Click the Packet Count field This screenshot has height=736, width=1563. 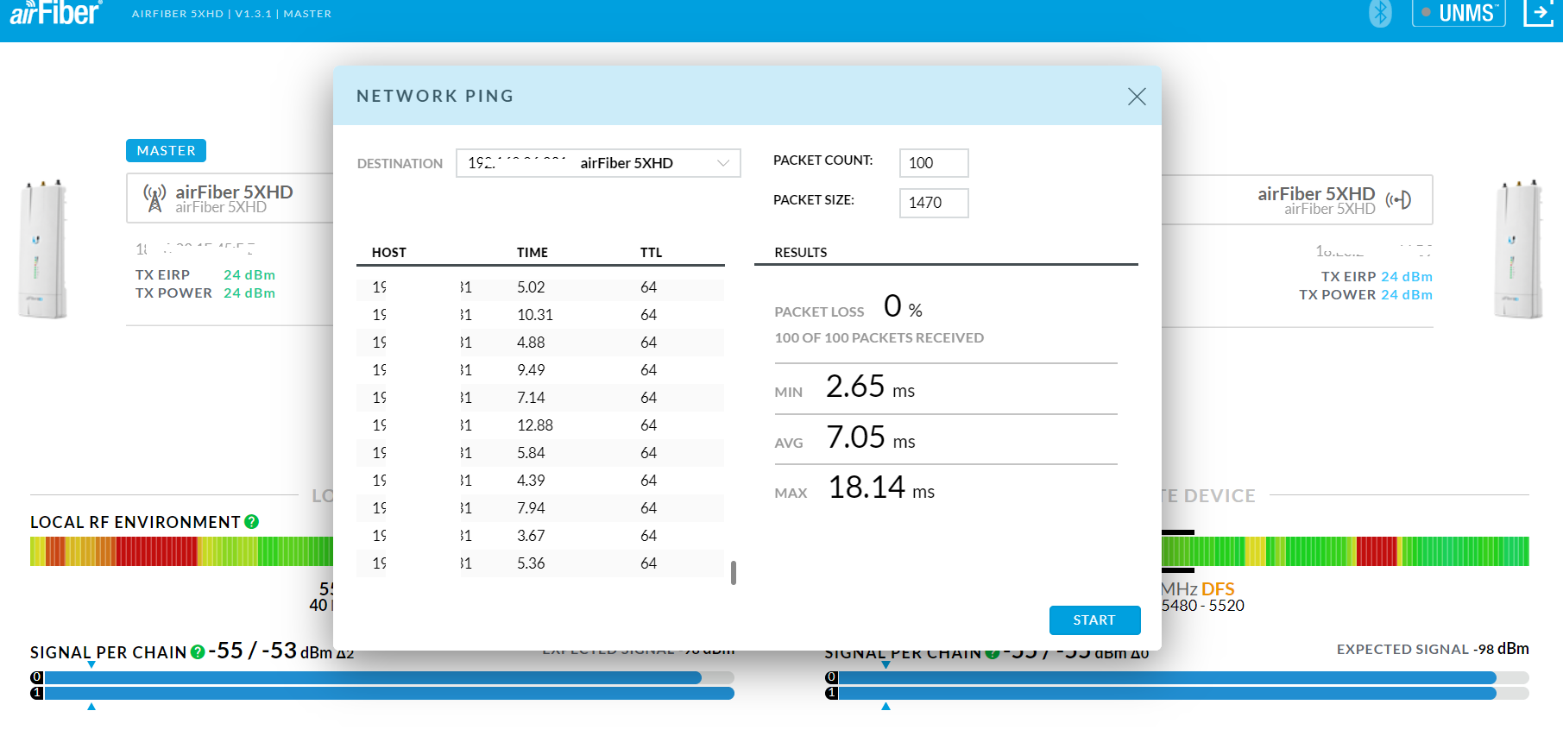click(933, 163)
